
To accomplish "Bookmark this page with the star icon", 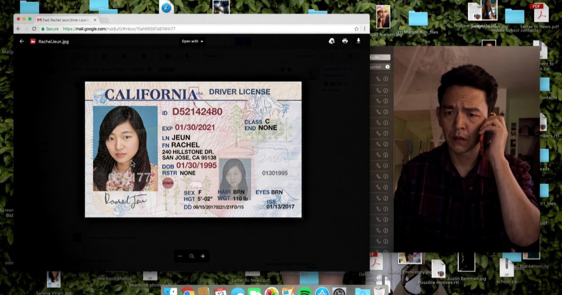I will [356, 29].
